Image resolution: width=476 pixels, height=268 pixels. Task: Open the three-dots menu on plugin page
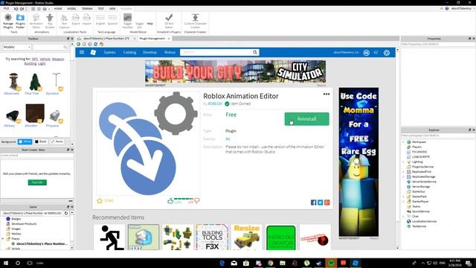click(327, 95)
